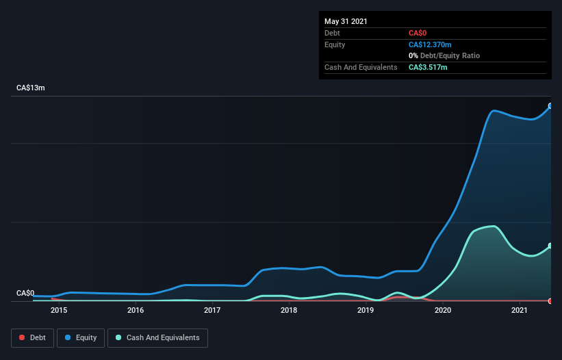The width and height of the screenshot is (562, 360).
Task: Click the blue Equity data point at chart end
Action: pyautogui.click(x=550, y=106)
